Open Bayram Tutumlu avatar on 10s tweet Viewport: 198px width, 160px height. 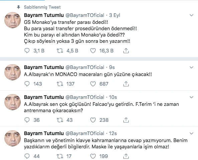[x=12, y=102]
